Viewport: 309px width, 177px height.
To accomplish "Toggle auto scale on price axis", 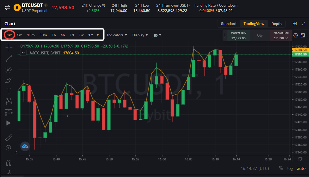I will 301,168.
